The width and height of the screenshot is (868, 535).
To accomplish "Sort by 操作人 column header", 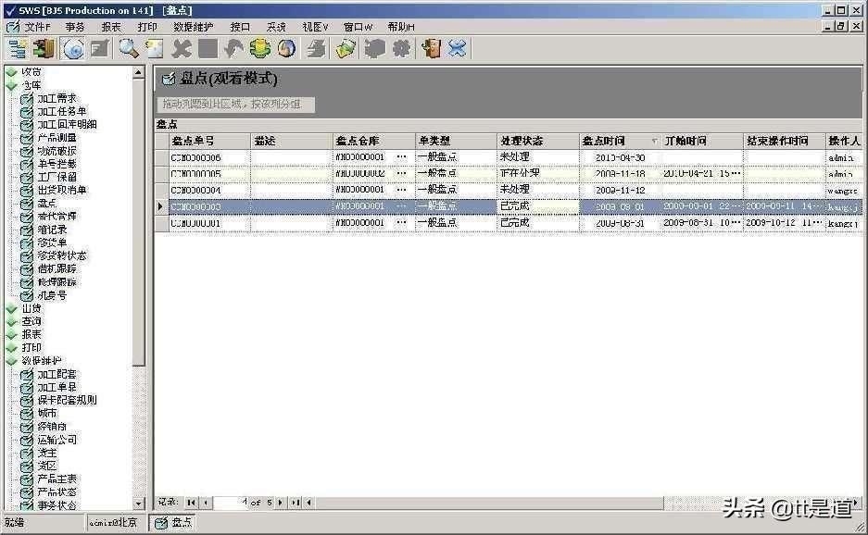I will point(844,141).
